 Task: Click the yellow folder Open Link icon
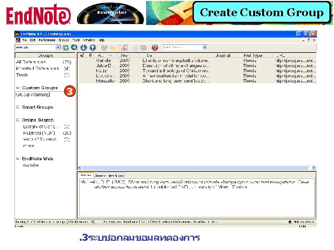(114, 48)
